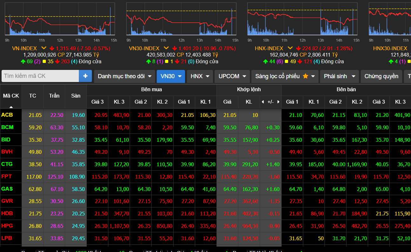Click the plus icon beside the search box

[86, 76]
